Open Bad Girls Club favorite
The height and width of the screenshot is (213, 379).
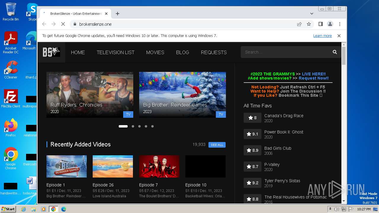(x=278, y=148)
